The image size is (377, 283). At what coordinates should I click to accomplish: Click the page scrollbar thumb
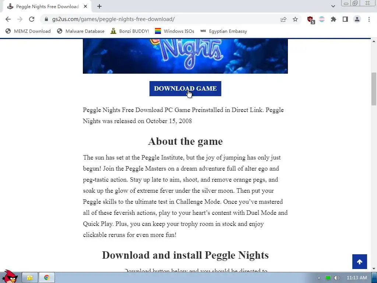(x=374, y=89)
